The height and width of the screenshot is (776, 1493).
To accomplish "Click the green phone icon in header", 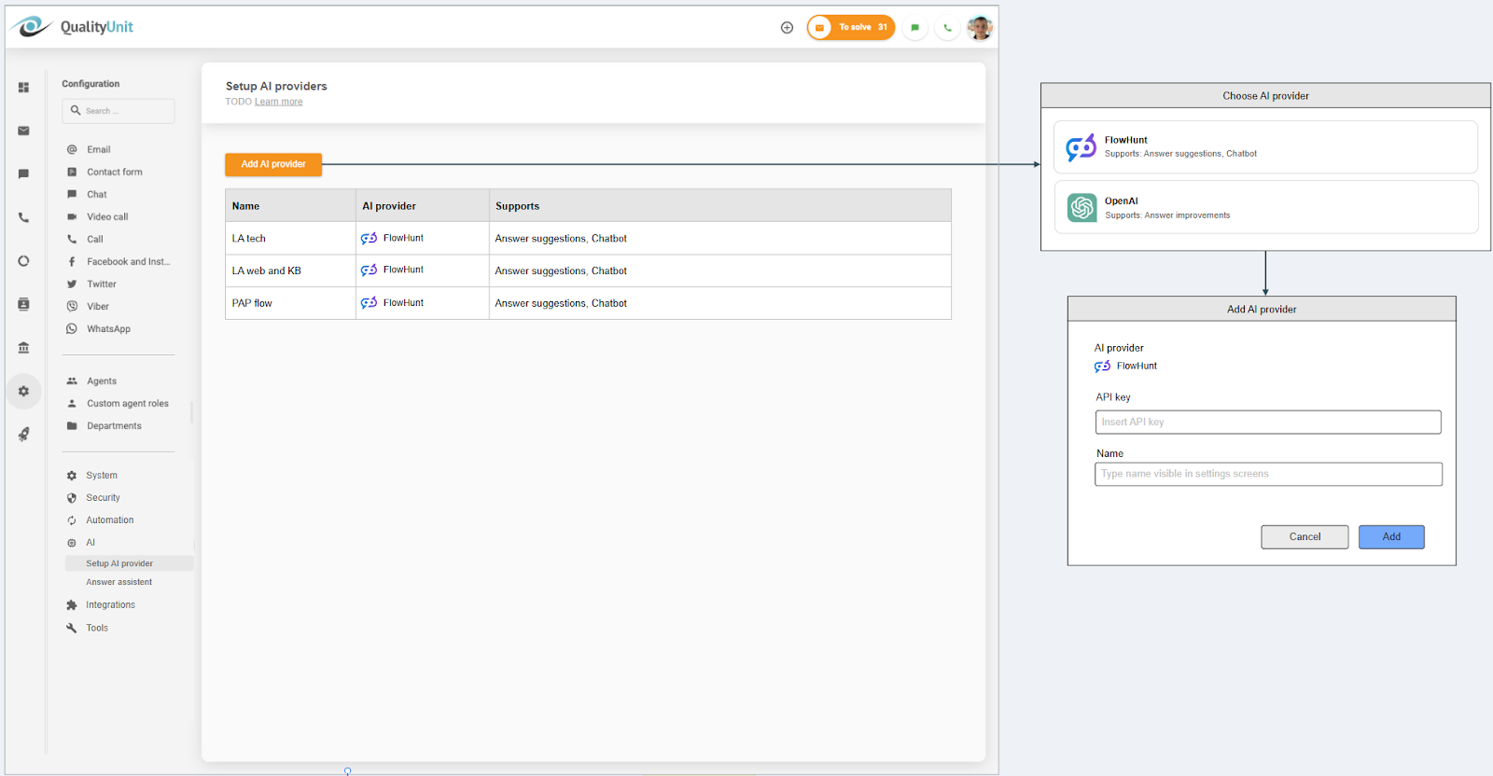I will 947,28.
